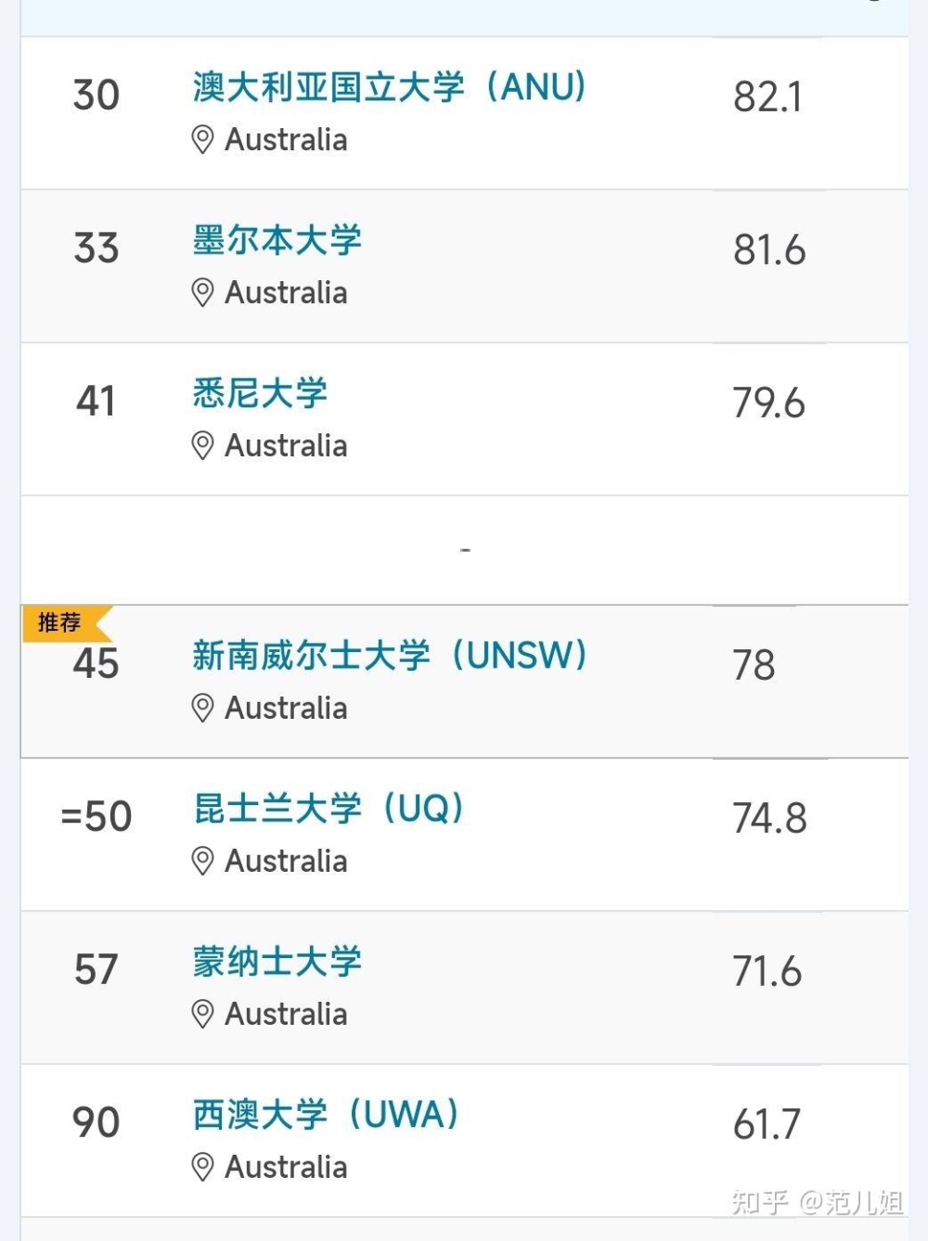Click the =50 rank for UQ

pyautogui.click(x=97, y=817)
